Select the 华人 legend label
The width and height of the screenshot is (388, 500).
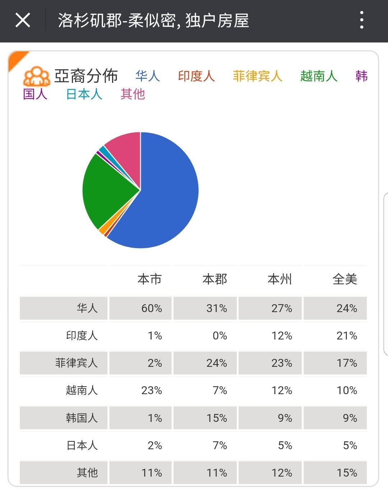coord(147,76)
